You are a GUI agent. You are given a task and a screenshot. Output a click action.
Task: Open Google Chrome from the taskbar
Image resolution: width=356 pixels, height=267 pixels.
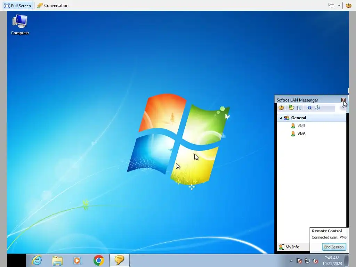coord(98,260)
